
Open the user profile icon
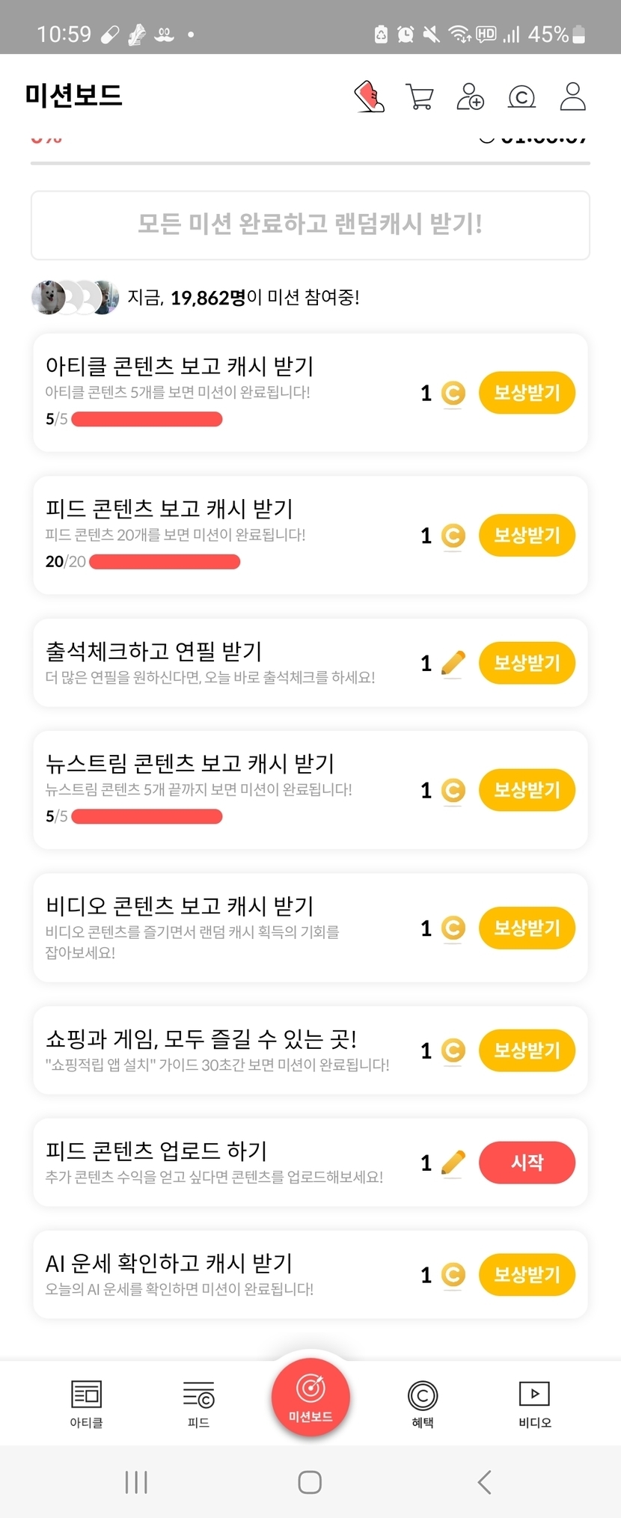tap(572, 97)
